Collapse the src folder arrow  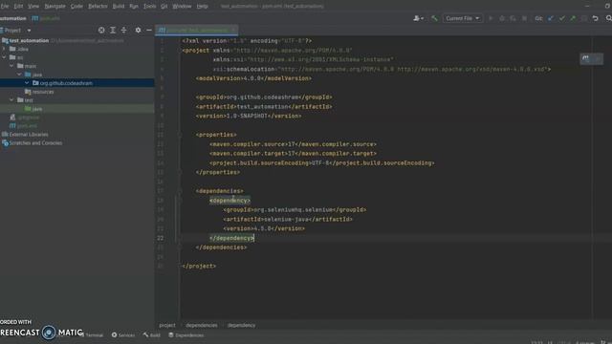[4, 57]
